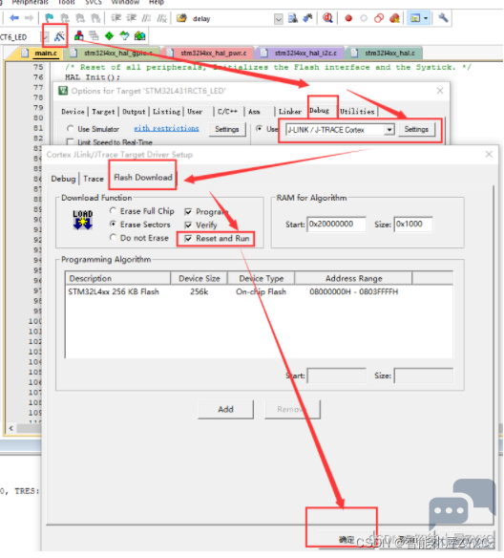Click Settings button next to J-LINK dropdown

click(416, 129)
